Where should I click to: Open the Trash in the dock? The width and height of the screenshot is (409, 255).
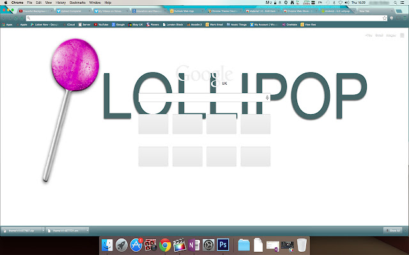302,244
